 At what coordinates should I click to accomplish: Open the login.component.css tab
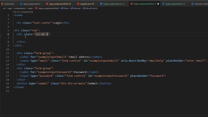(112, 4)
